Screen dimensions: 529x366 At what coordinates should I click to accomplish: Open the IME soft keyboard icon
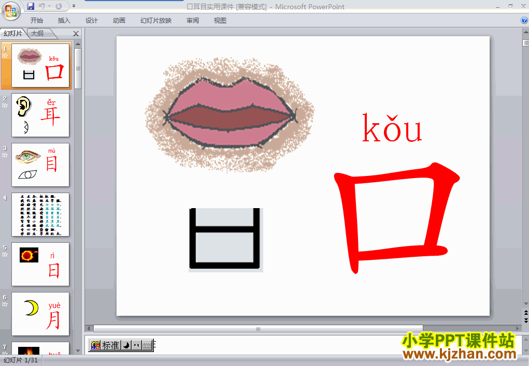point(147,345)
